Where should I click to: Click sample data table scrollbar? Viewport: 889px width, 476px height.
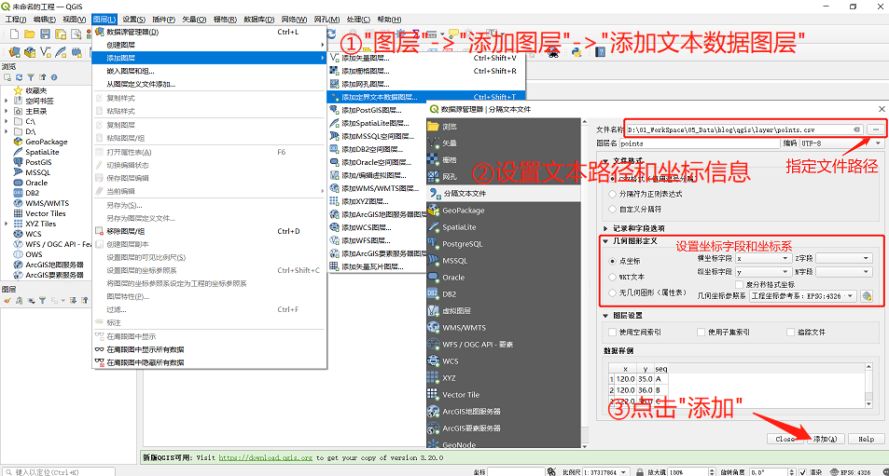(868, 385)
